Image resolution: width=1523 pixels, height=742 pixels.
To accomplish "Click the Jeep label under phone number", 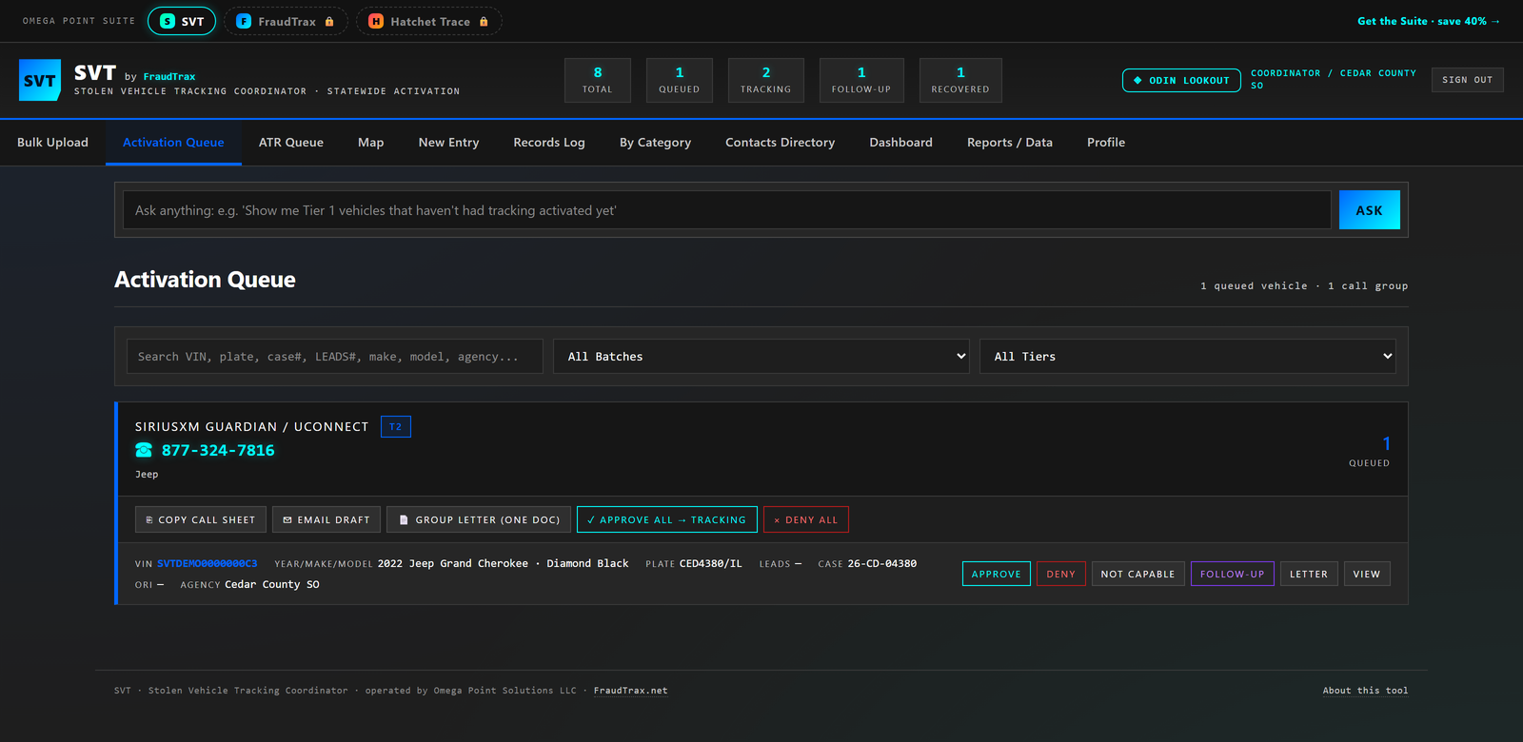I will [147, 474].
